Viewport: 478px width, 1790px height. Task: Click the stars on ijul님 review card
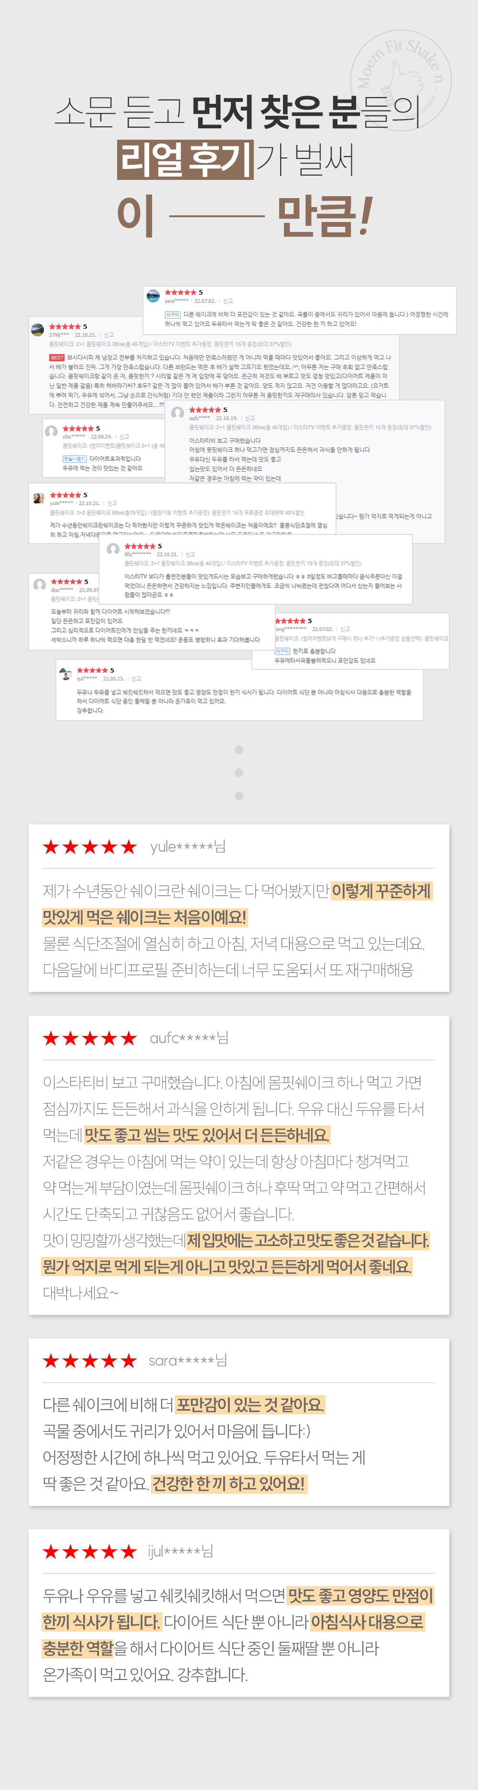click(x=89, y=1552)
